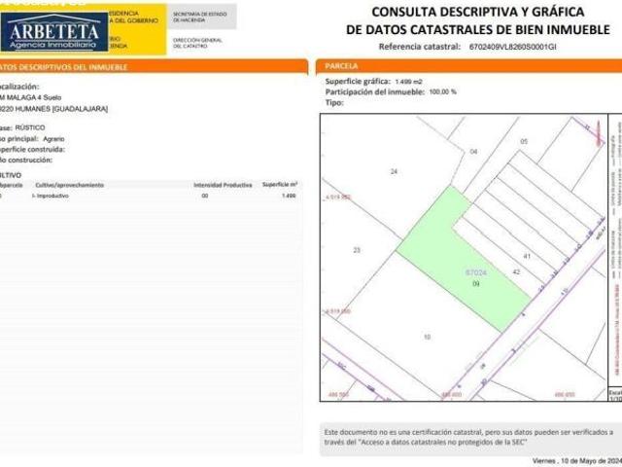Image resolution: width=622 pixels, height=467 pixels.
Task: Click parcel 41 on the map
Action: coord(527,256)
